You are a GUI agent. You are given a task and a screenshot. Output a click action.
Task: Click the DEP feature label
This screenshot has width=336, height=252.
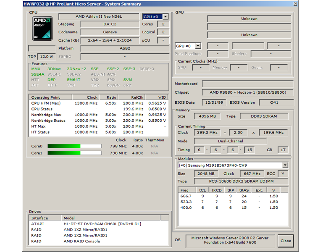pyautogui.click(x=51, y=80)
